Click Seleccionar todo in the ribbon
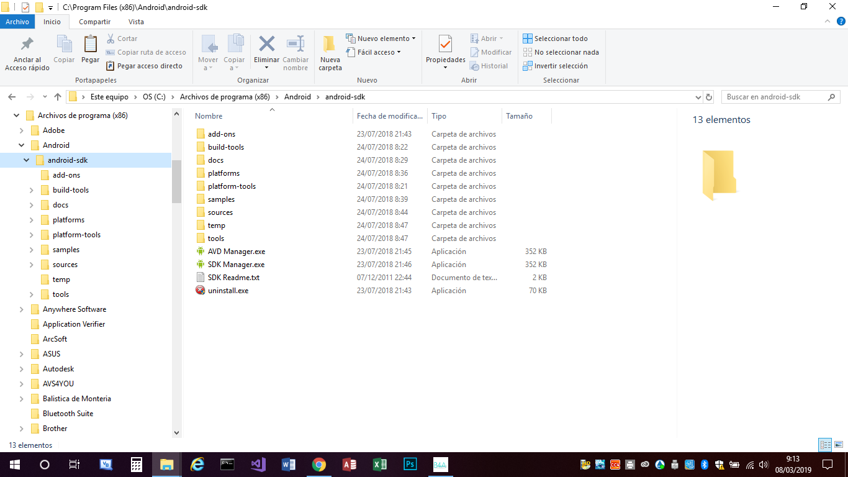Screen dimensions: 848x477 click(555, 39)
